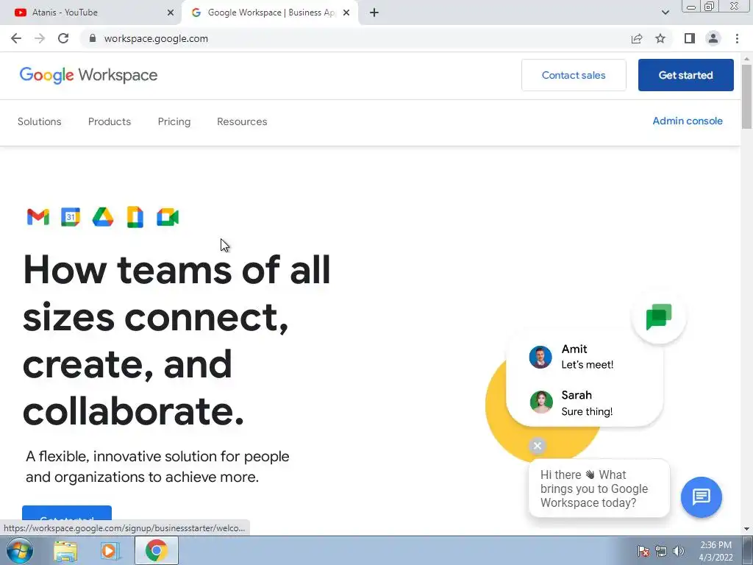Open the Products menu
The height and width of the screenshot is (565, 753).
tap(110, 121)
